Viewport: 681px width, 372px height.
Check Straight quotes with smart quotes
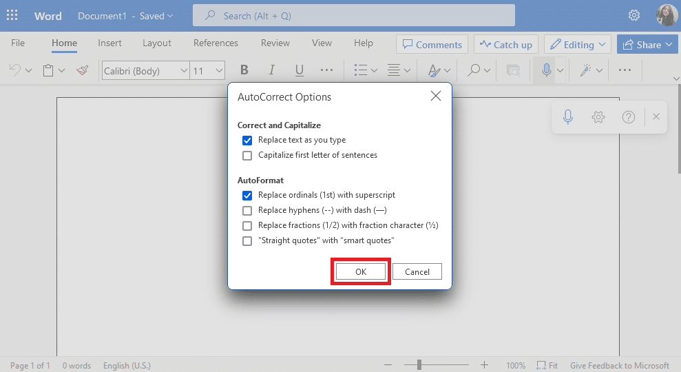point(247,241)
